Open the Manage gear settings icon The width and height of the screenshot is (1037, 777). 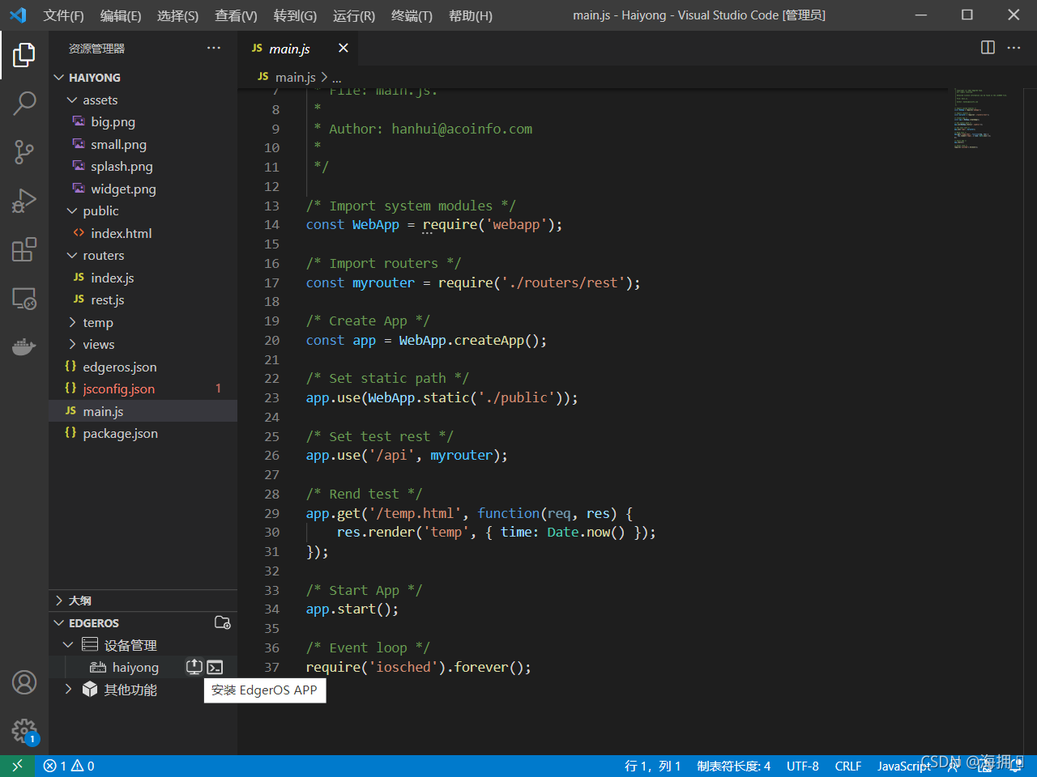[x=24, y=732]
